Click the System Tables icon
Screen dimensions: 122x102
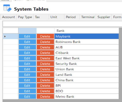pyautogui.click(x=7, y=8)
